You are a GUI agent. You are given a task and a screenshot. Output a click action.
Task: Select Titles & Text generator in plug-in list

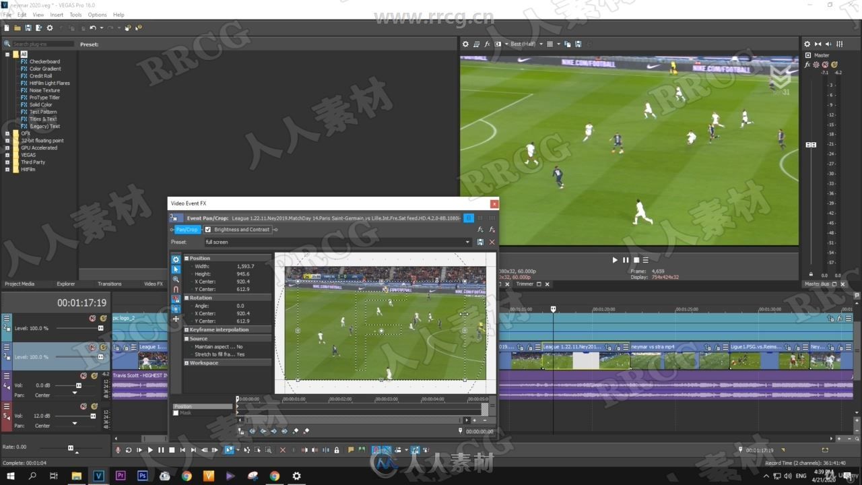point(43,119)
